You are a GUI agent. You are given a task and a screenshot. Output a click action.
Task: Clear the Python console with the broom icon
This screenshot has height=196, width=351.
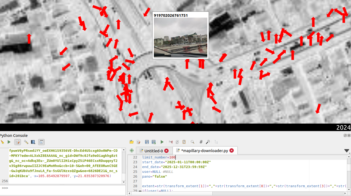[x=2, y=142]
